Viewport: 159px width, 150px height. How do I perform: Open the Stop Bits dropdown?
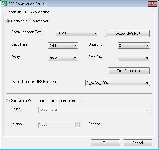pos(134,58)
